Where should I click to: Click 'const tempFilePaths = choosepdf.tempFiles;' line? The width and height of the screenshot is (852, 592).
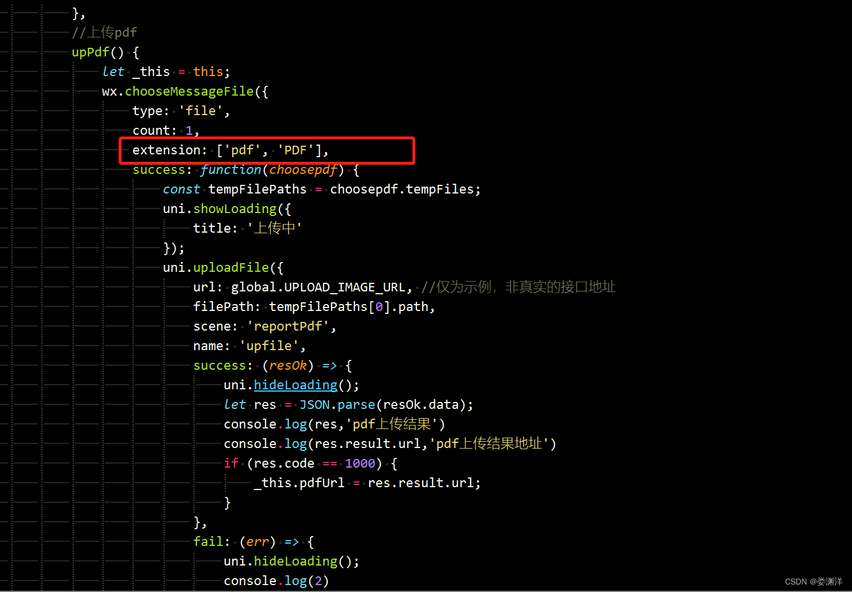(x=321, y=189)
